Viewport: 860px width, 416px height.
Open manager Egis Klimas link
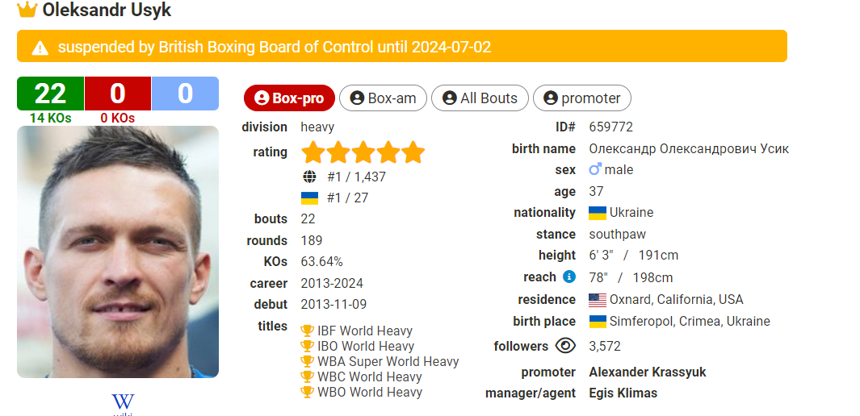click(623, 393)
